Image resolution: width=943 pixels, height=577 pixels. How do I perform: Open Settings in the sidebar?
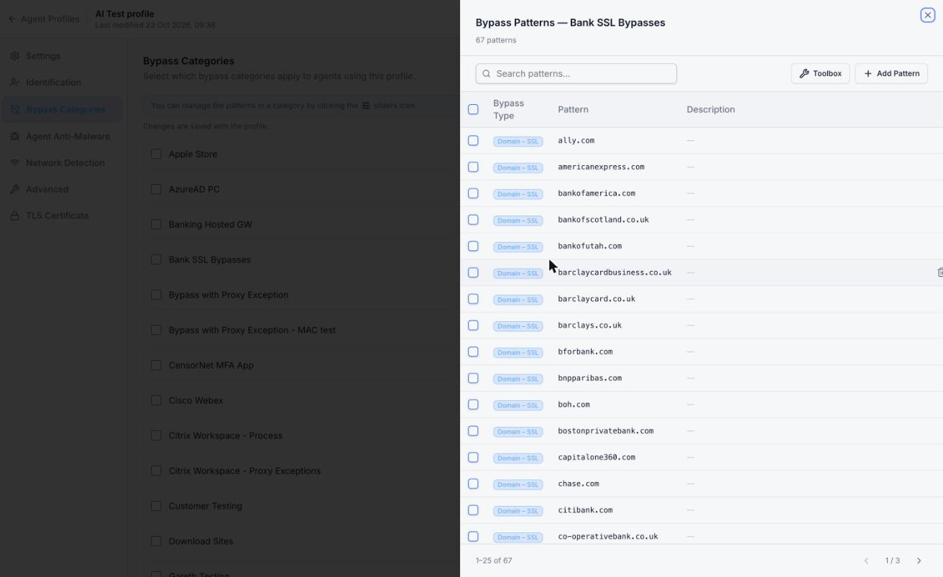[43, 56]
